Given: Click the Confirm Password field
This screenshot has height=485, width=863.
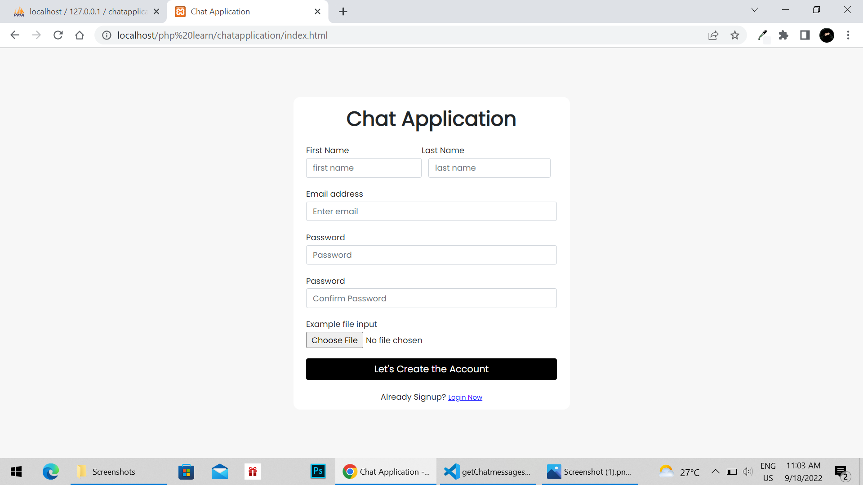Looking at the screenshot, I should point(431,299).
